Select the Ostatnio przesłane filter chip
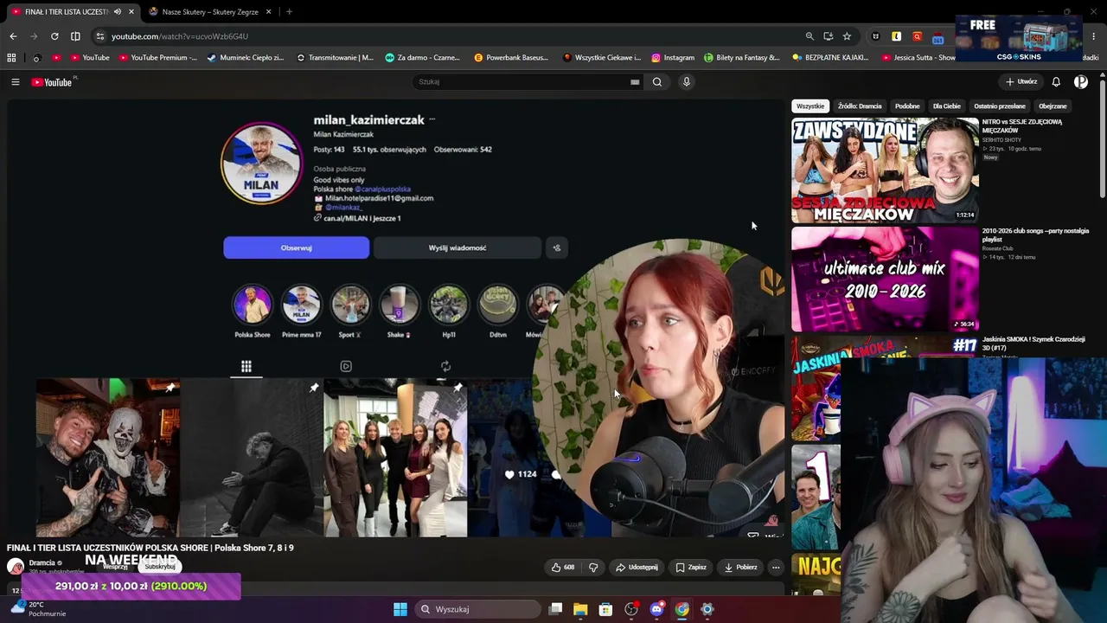 click(1000, 106)
